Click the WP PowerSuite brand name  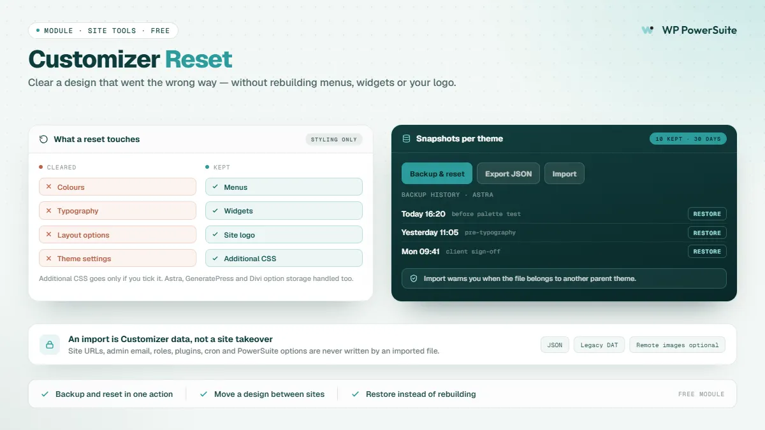pyautogui.click(x=699, y=30)
